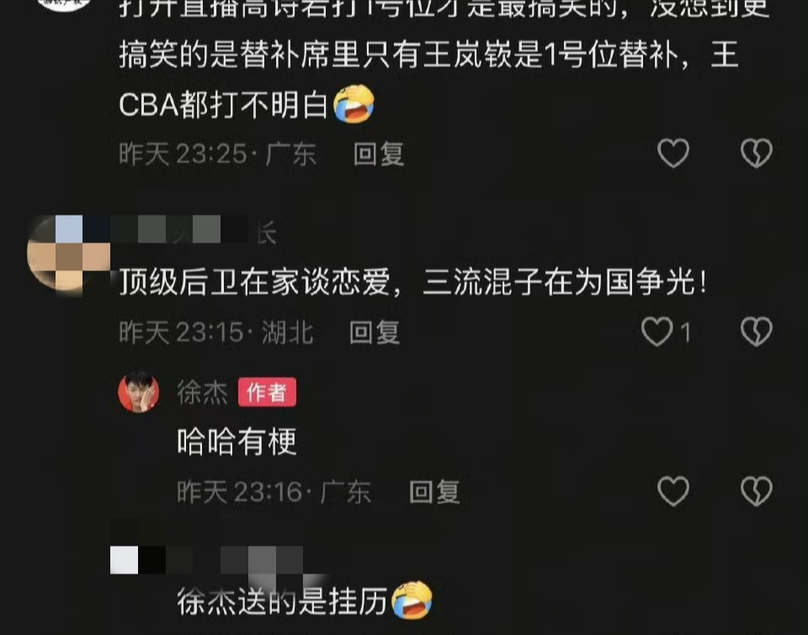Open the pixelated avatar of the Hubei commenter

(x=68, y=256)
